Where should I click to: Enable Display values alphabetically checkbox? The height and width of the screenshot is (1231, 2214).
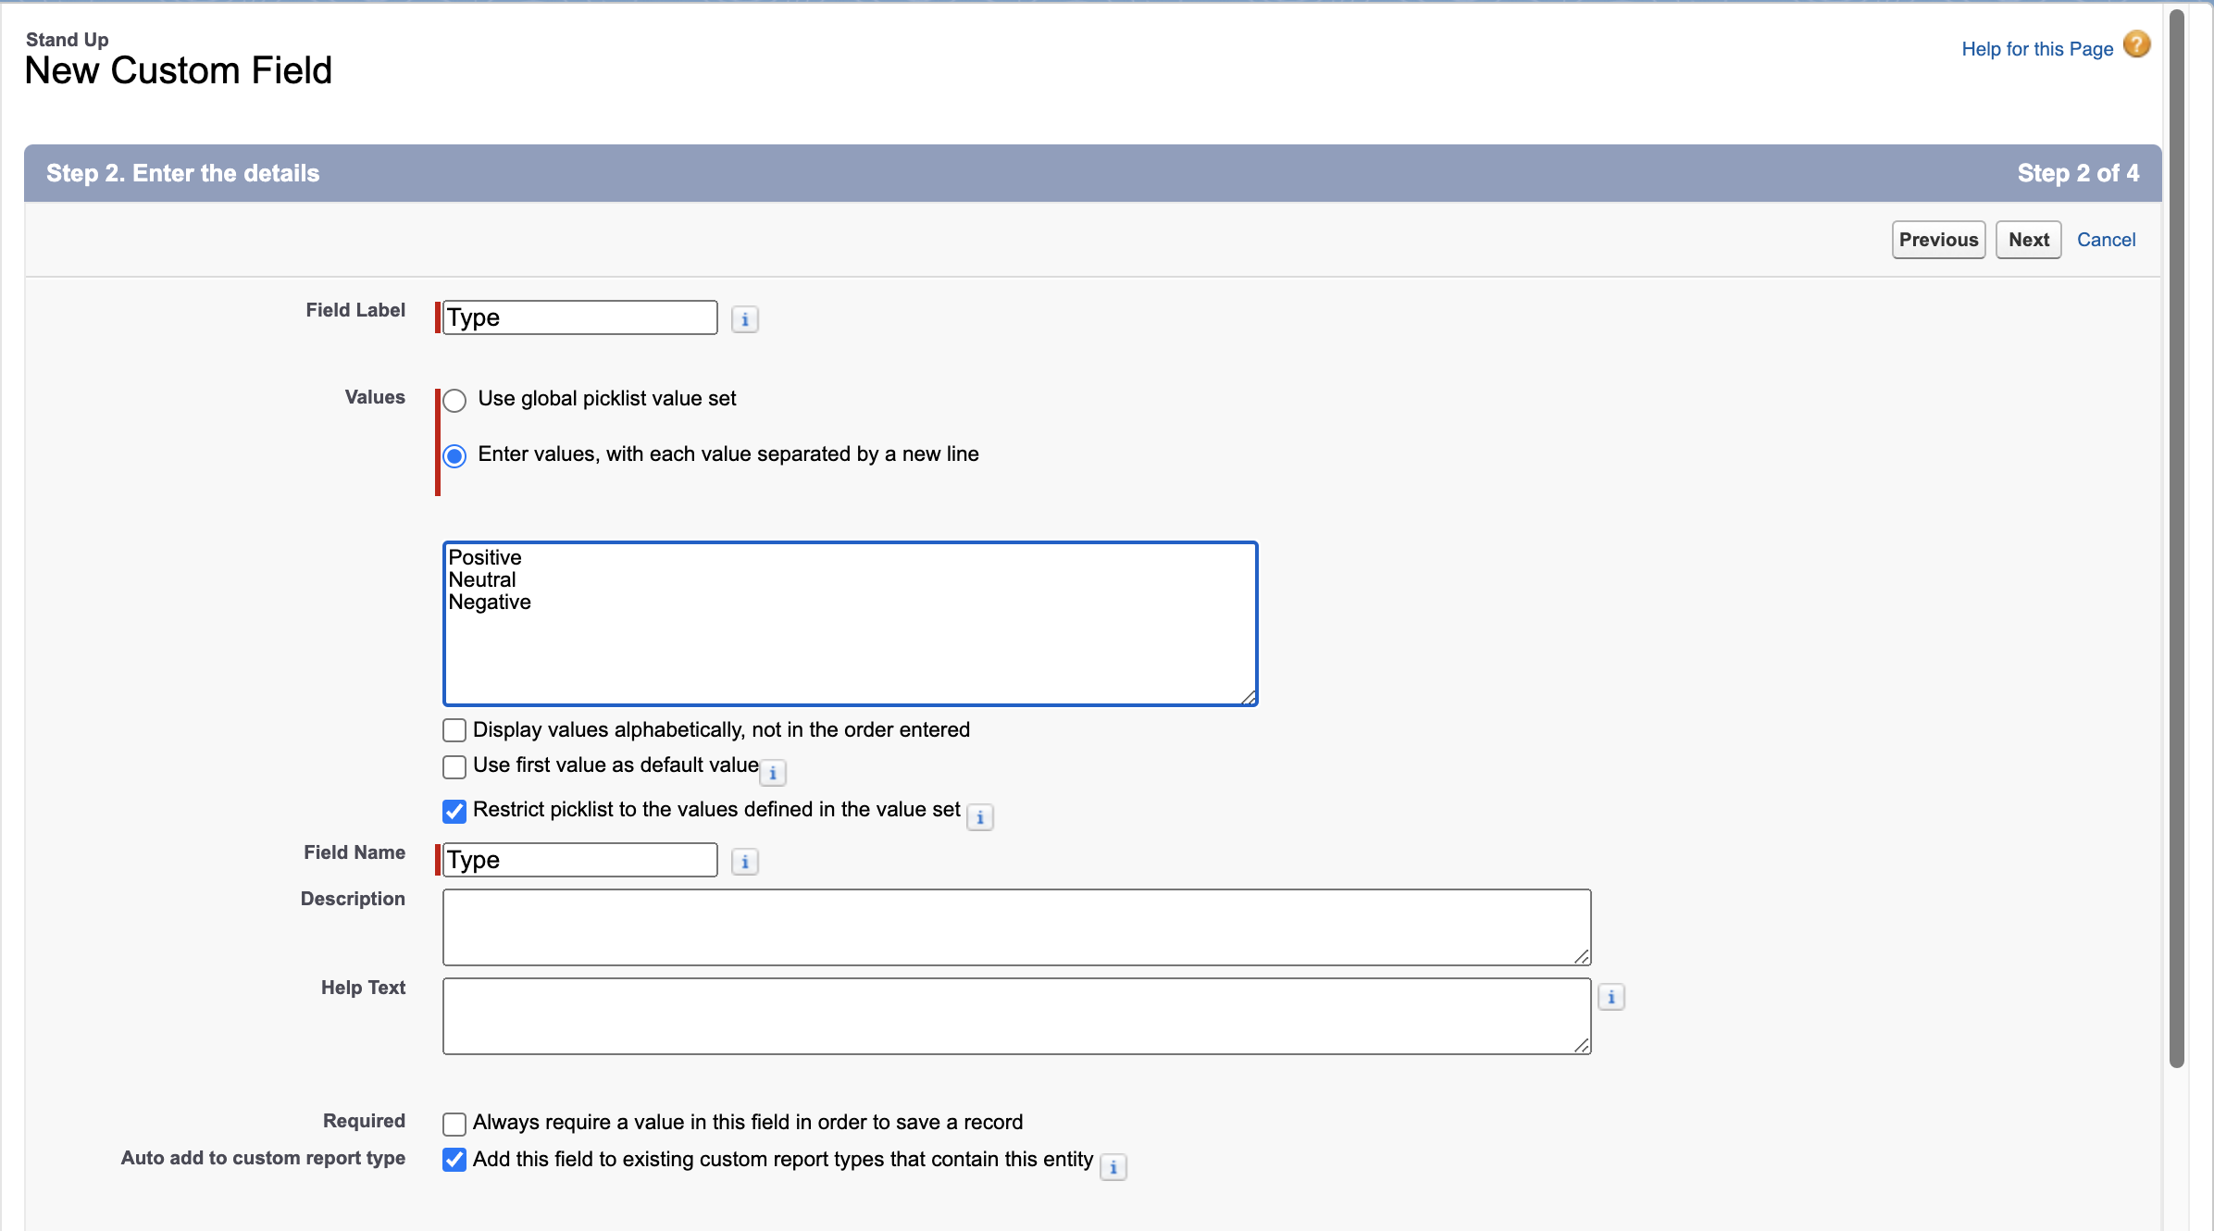click(x=454, y=730)
